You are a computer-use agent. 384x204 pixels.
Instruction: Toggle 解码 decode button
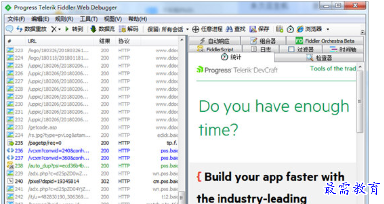129,29
